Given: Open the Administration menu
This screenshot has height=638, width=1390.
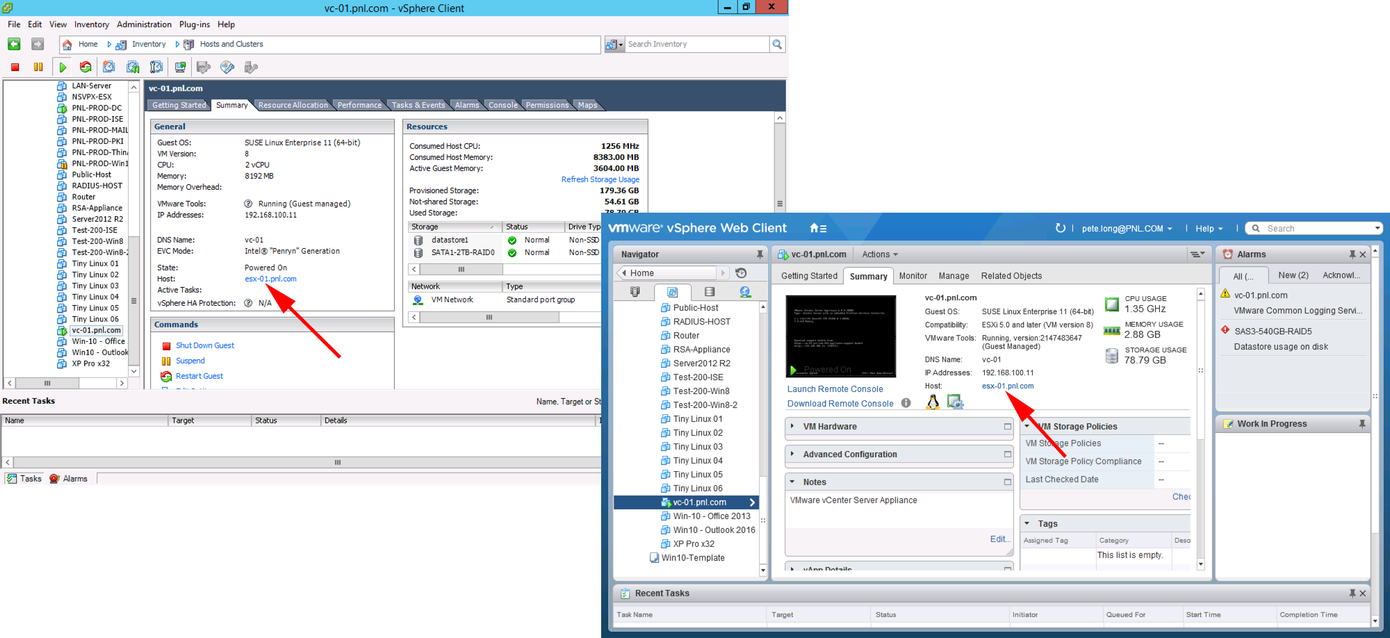Looking at the screenshot, I should tap(144, 24).
